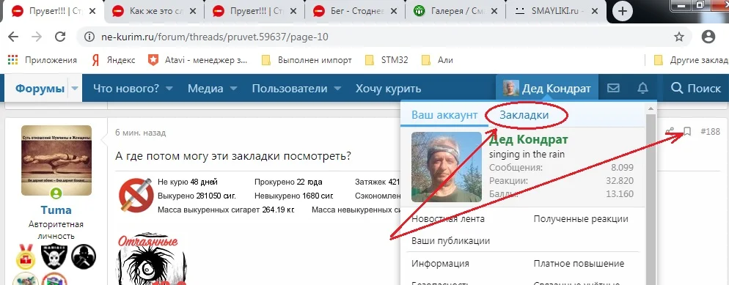Switch to the Галерея / Смайлики tab
This screenshot has width=729, height=285.
[455, 11]
